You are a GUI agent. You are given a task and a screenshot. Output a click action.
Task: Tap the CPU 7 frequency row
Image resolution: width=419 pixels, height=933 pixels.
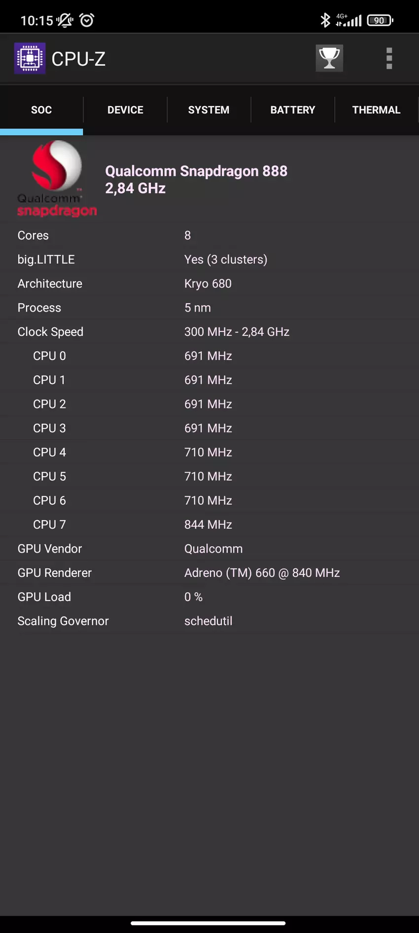point(209,525)
